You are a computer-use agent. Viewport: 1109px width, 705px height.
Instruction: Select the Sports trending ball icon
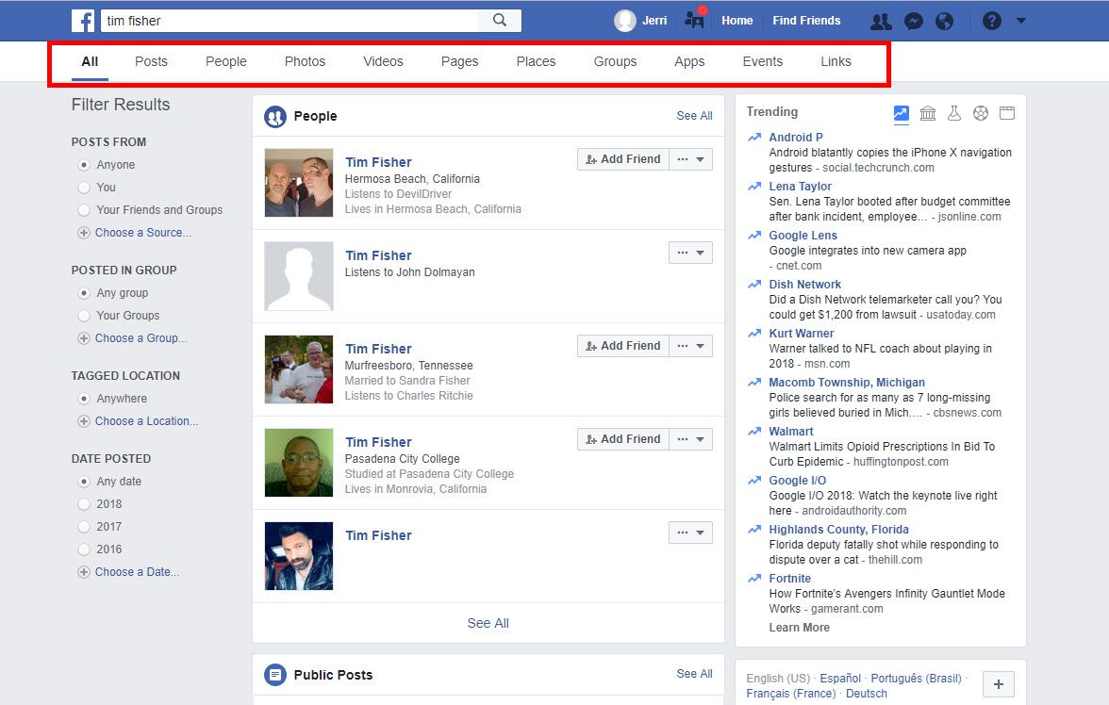[x=981, y=113]
